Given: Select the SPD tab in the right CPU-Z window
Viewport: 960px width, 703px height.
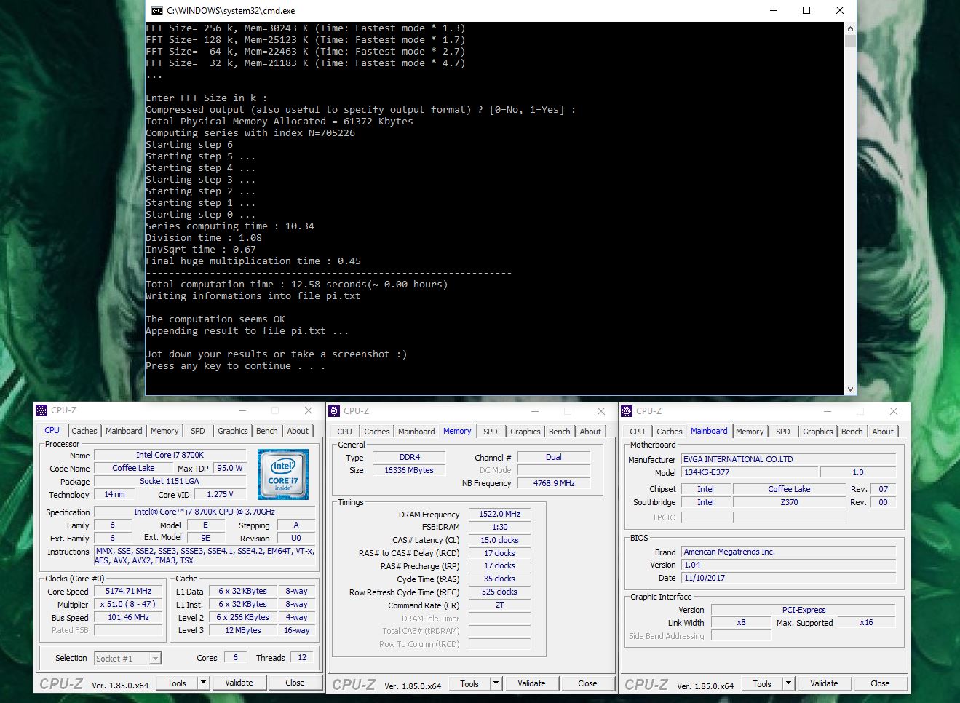Looking at the screenshot, I should pyautogui.click(x=783, y=432).
